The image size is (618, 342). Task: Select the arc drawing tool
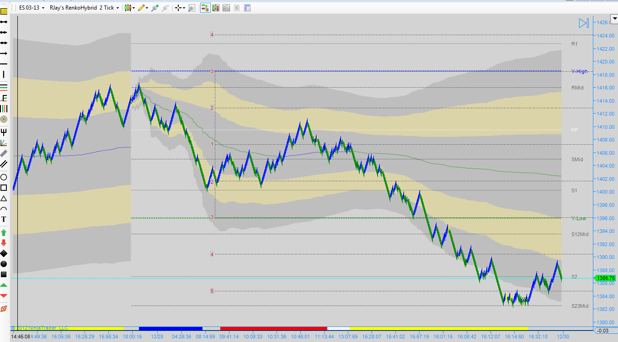4,209
